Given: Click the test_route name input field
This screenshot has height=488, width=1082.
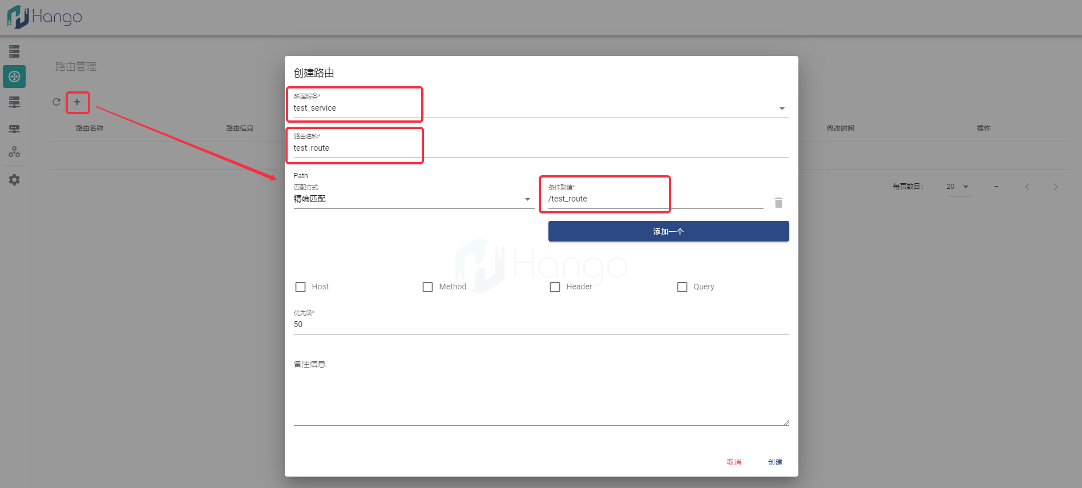Looking at the screenshot, I should coord(541,148).
